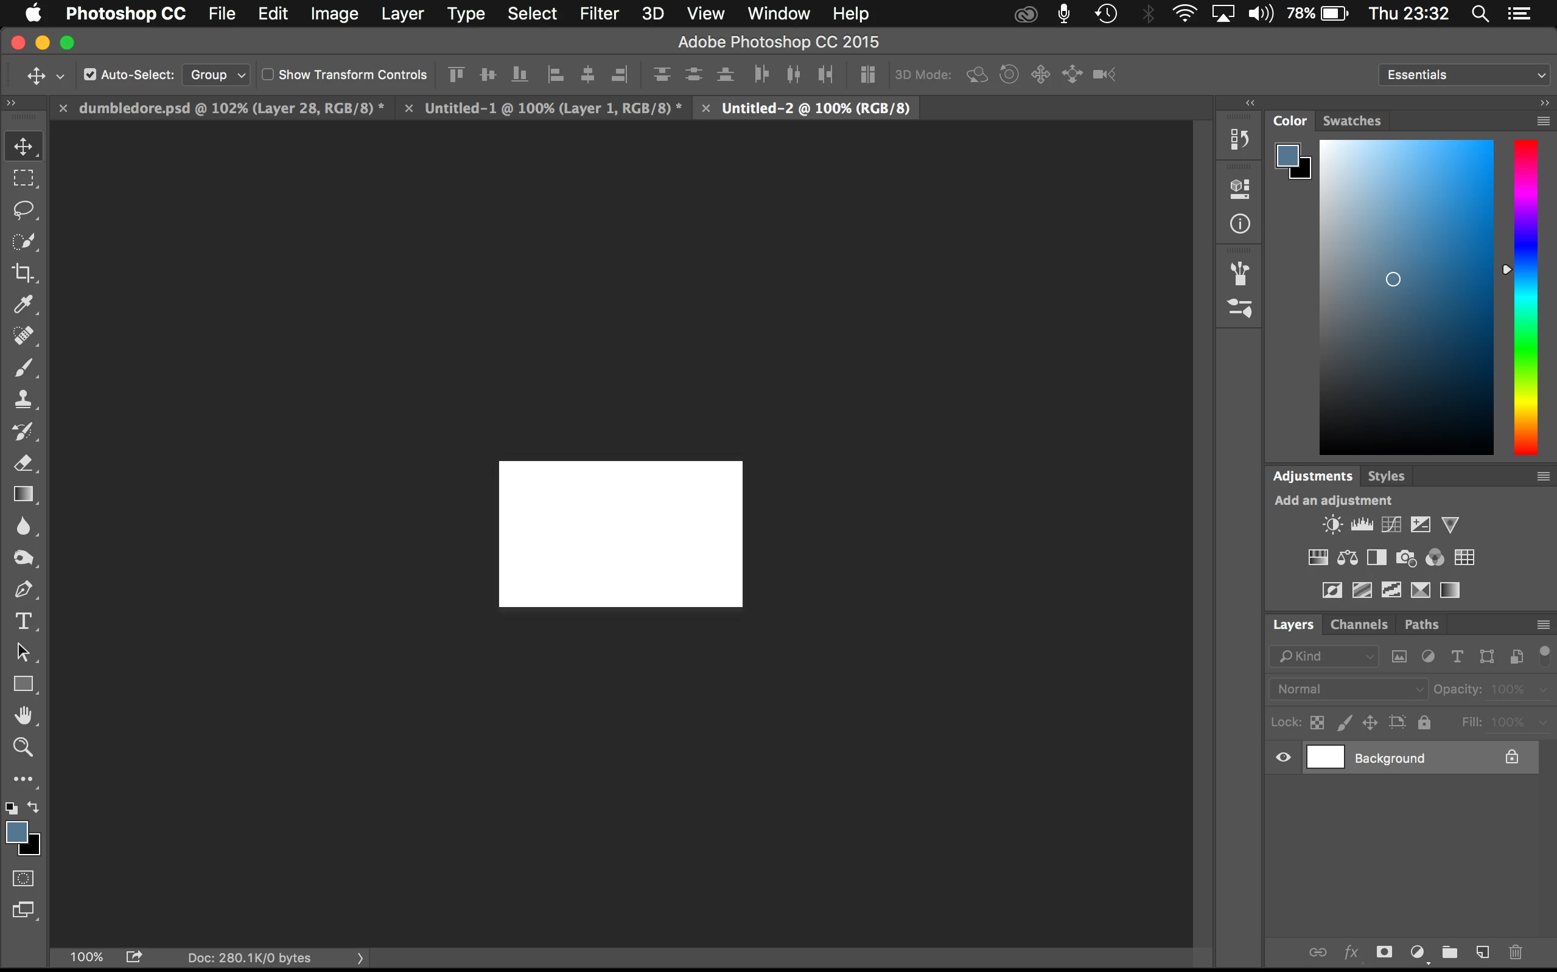Switch to the Swatches tab
This screenshot has height=972, width=1557.
[x=1351, y=121]
